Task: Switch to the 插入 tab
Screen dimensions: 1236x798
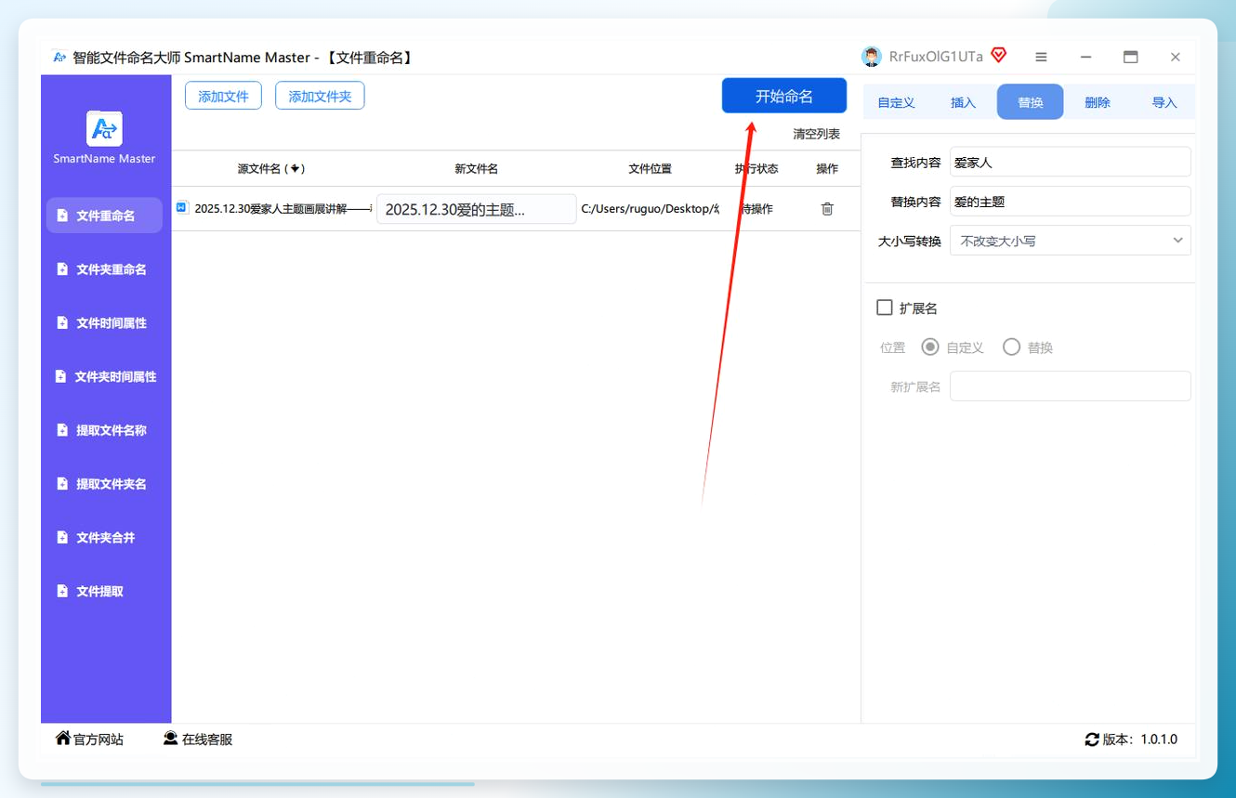Action: tap(964, 102)
